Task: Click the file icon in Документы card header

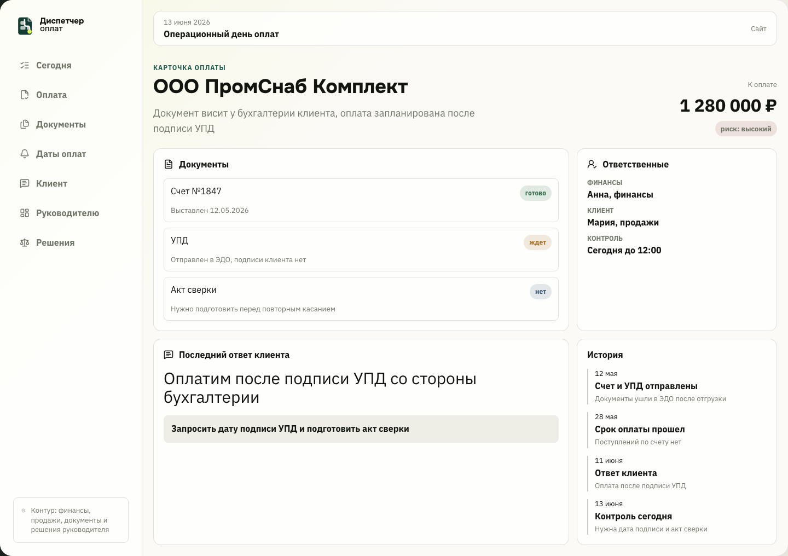Action: click(169, 164)
